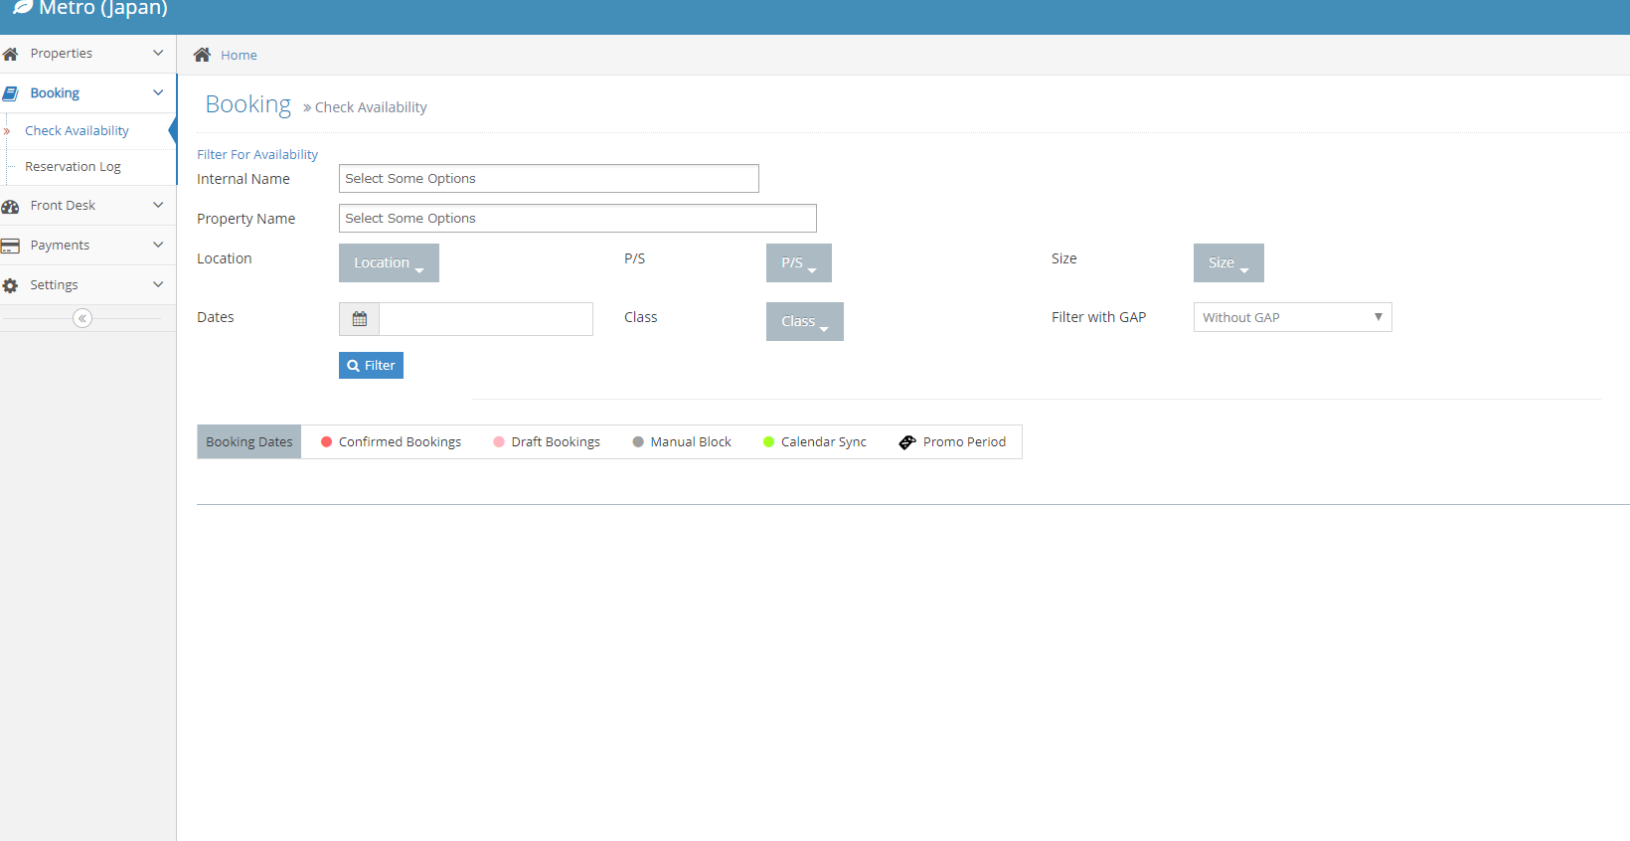Open the Location dropdown

[x=389, y=262]
